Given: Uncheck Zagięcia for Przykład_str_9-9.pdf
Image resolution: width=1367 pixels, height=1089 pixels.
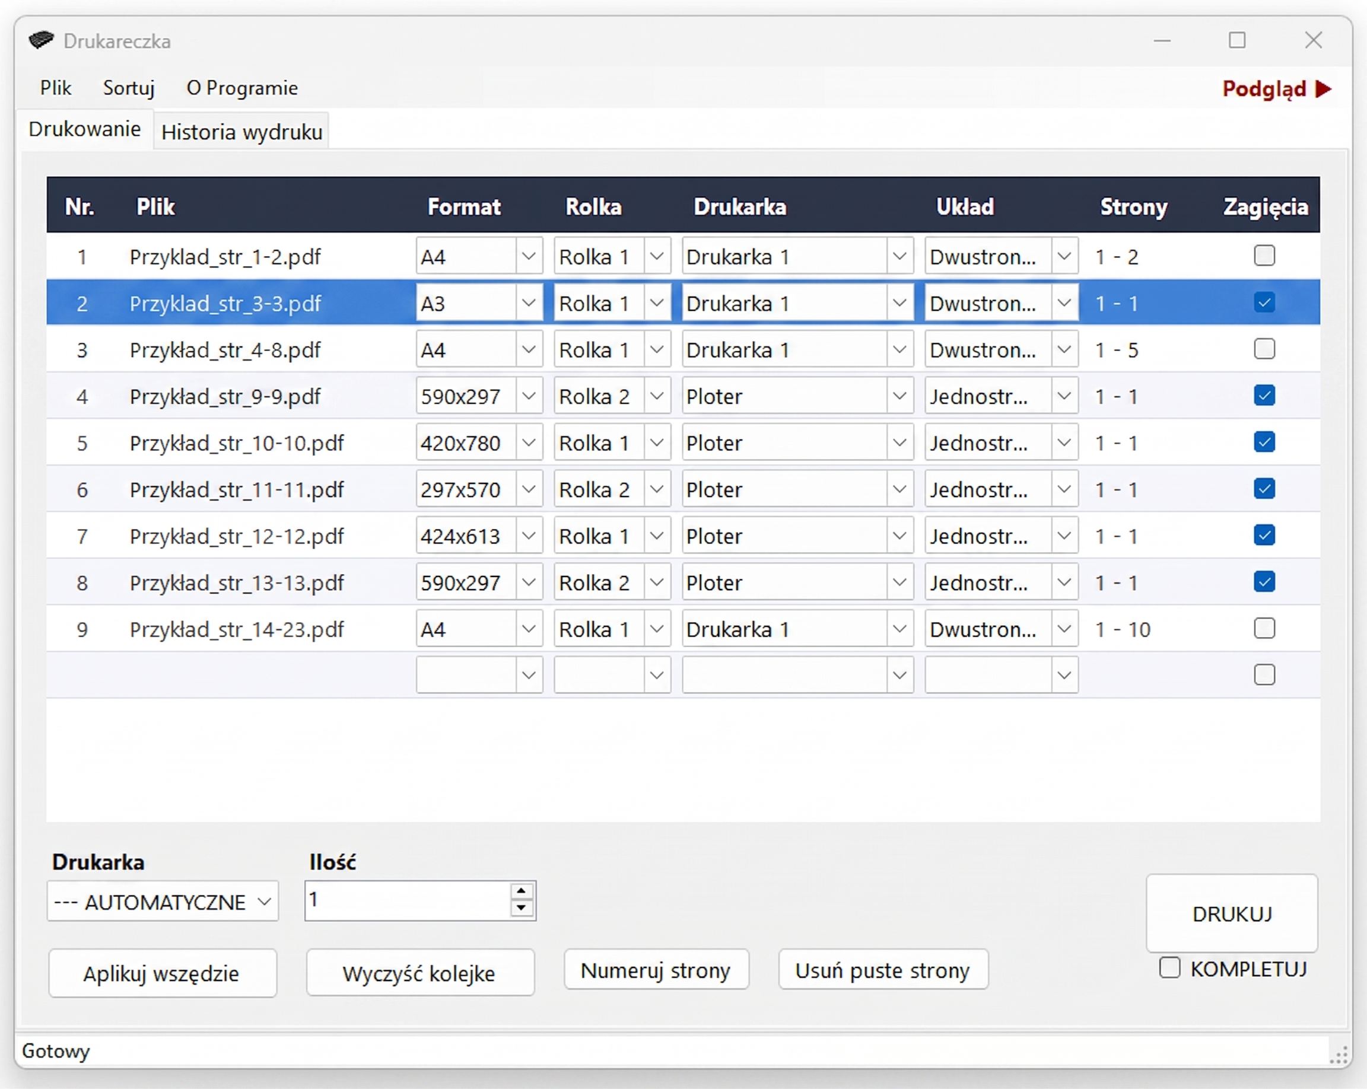Looking at the screenshot, I should coord(1264,396).
